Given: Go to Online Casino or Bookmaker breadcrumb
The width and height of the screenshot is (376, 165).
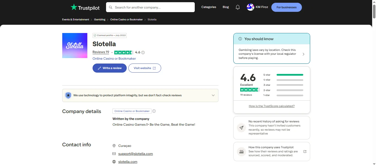Looking at the screenshot, I should coord(126,20).
